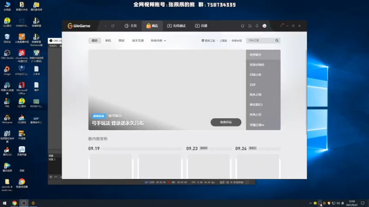The height and width of the screenshot is (207, 369).
Task: Select 铁甲雄兵 in the banner list
Action: [263, 55]
